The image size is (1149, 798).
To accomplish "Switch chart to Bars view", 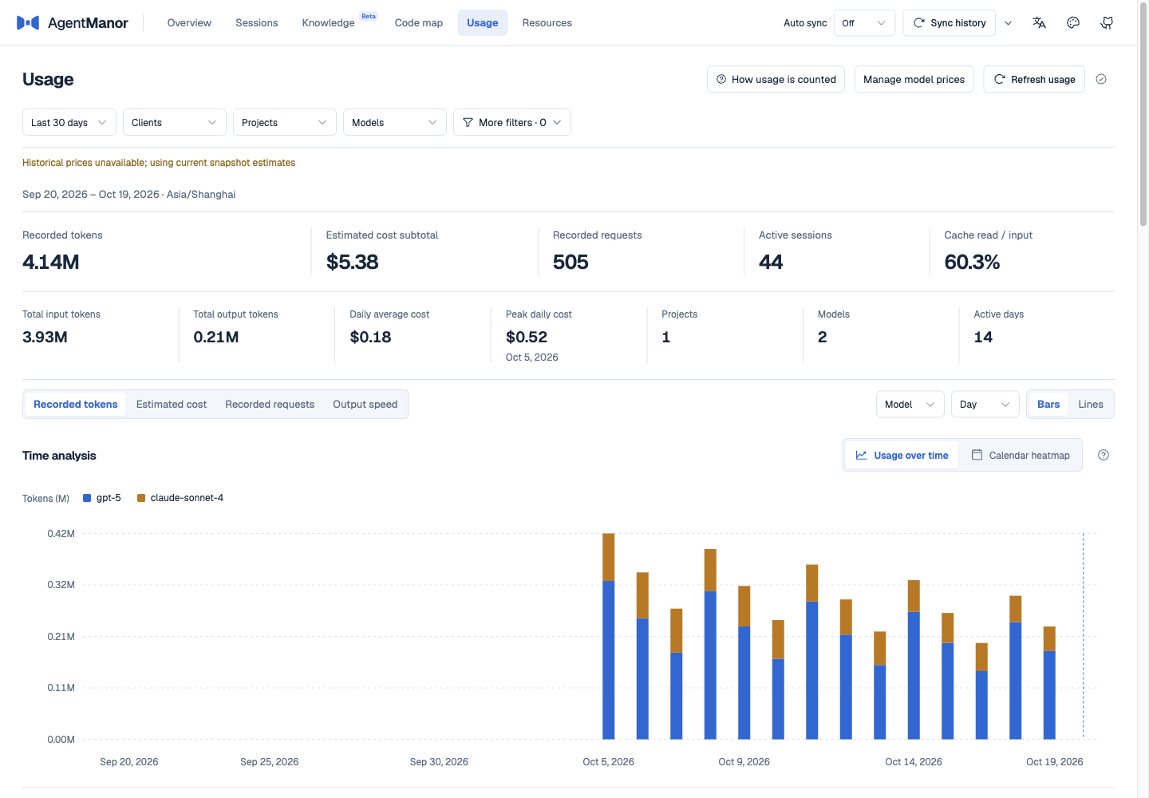I will [x=1048, y=405].
